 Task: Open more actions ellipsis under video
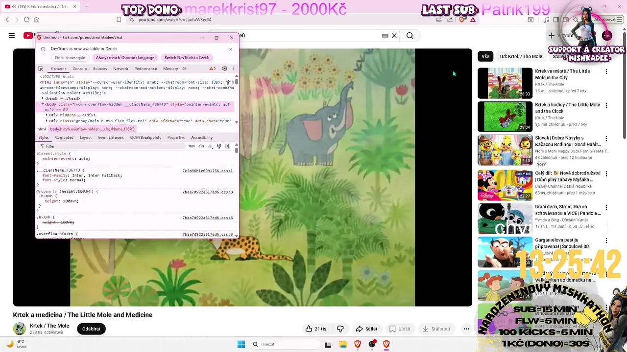click(x=466, y=329)
